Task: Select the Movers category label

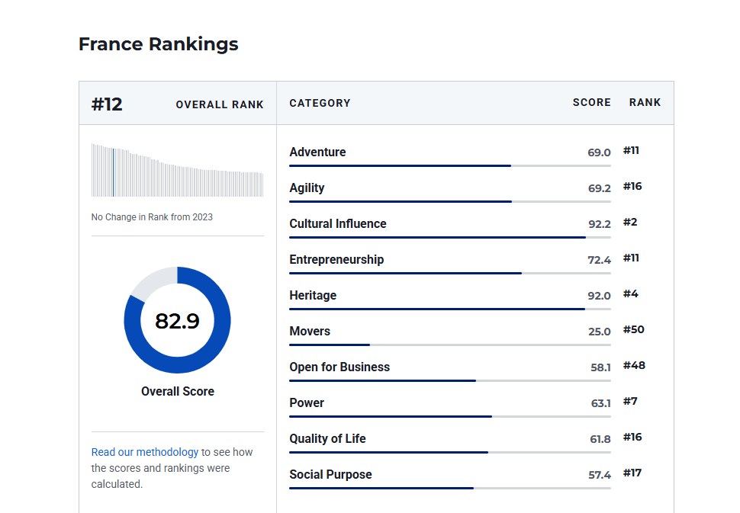Action: [310, 332]
